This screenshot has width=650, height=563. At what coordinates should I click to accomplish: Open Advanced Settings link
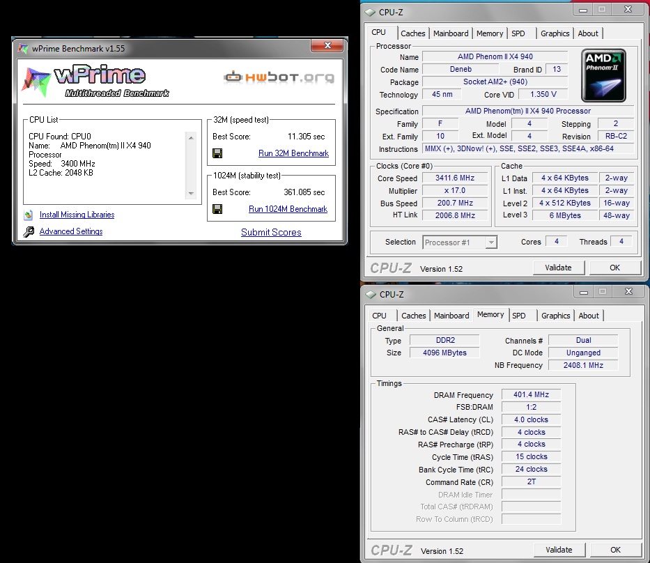(71, 231)
